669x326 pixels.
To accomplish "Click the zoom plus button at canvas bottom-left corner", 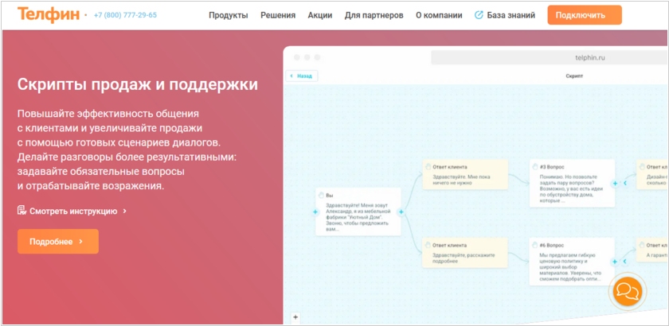I will (295, 317).
